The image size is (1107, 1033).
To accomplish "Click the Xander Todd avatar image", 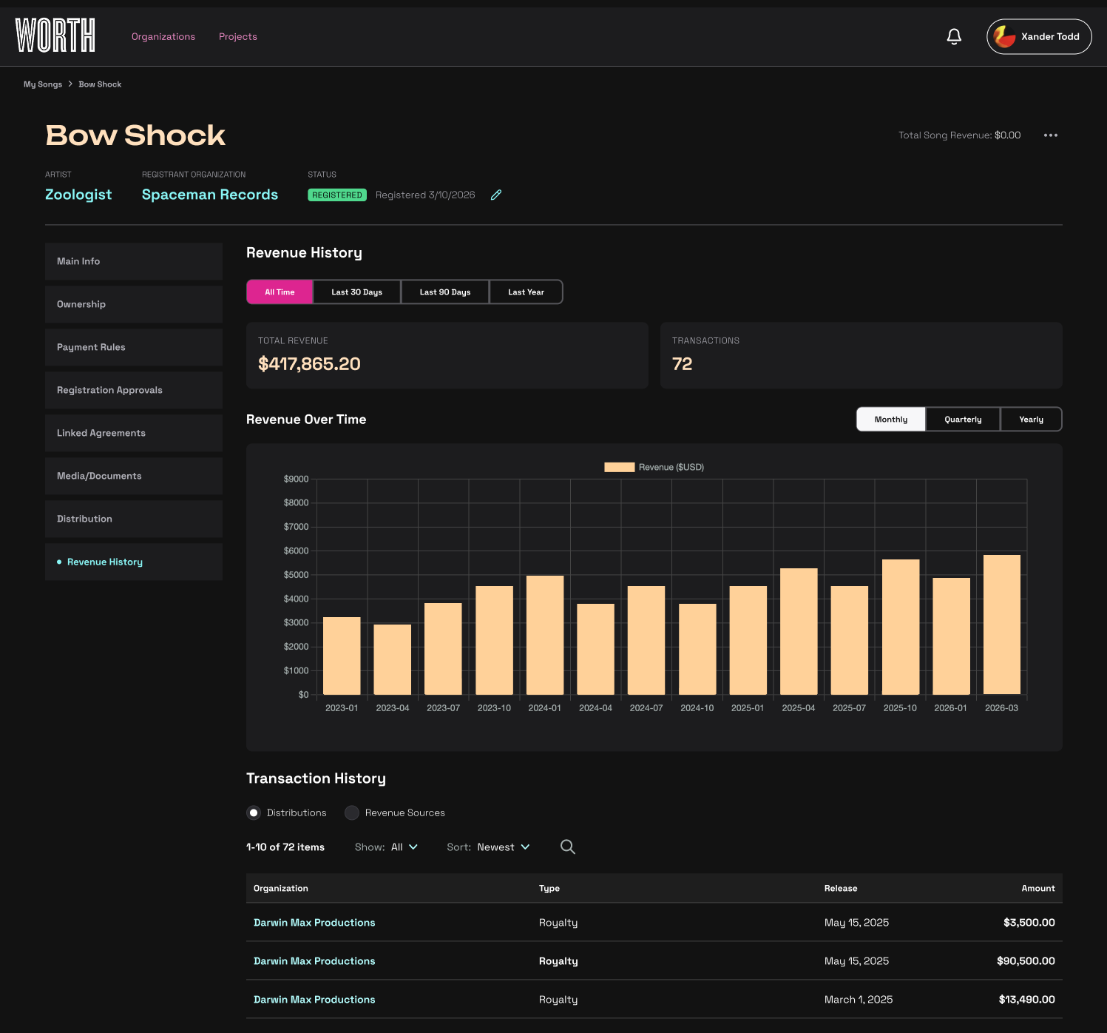I will [1004, 36].
